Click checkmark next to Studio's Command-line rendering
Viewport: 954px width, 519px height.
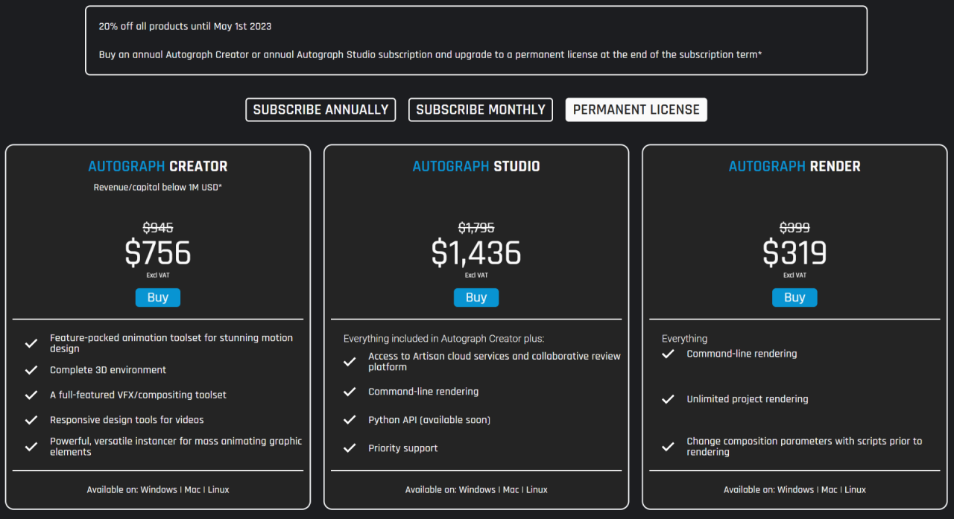click(350, 392)
